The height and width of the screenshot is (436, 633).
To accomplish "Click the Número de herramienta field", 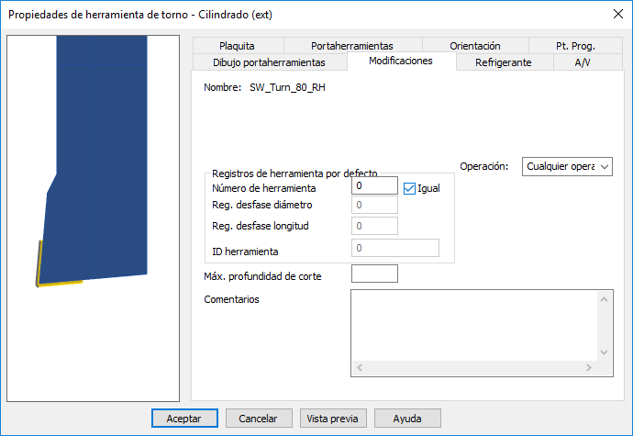I will (374, 185).
